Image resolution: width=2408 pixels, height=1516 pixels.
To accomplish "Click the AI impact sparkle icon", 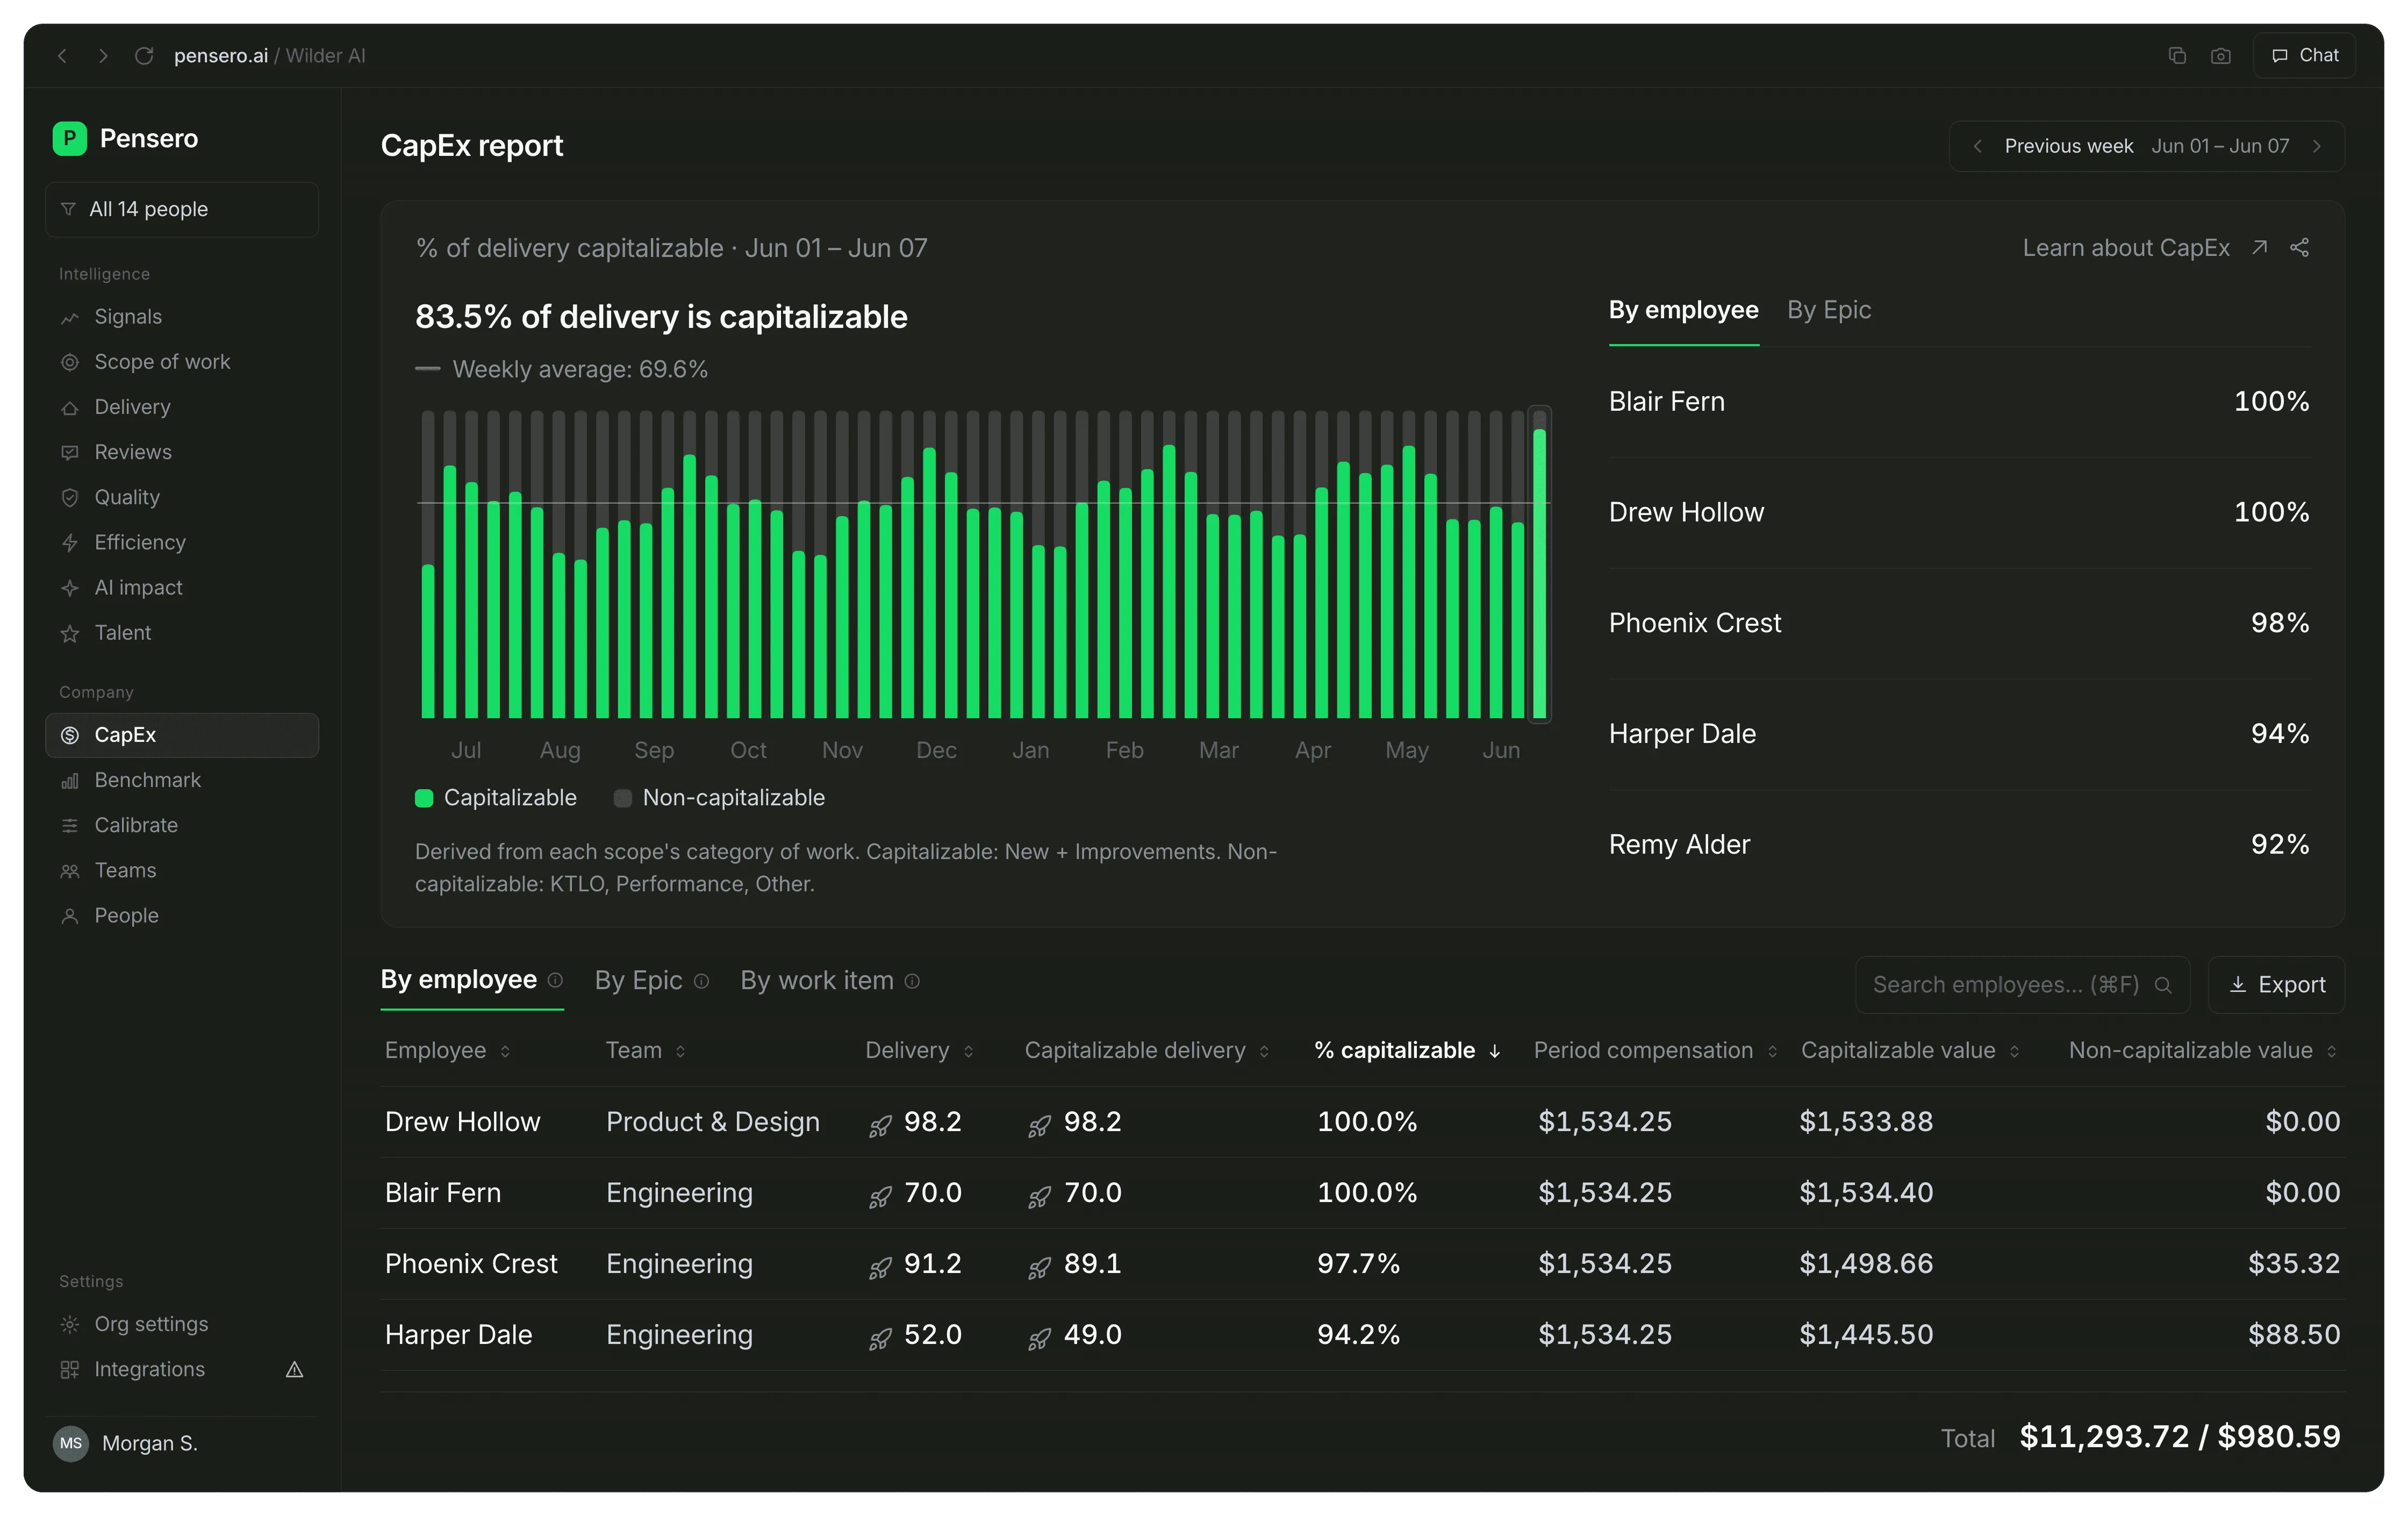I will tap(70, 588).
